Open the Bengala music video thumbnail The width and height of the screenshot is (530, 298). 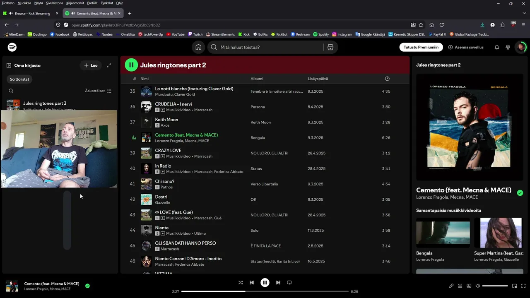click(443, 233)
